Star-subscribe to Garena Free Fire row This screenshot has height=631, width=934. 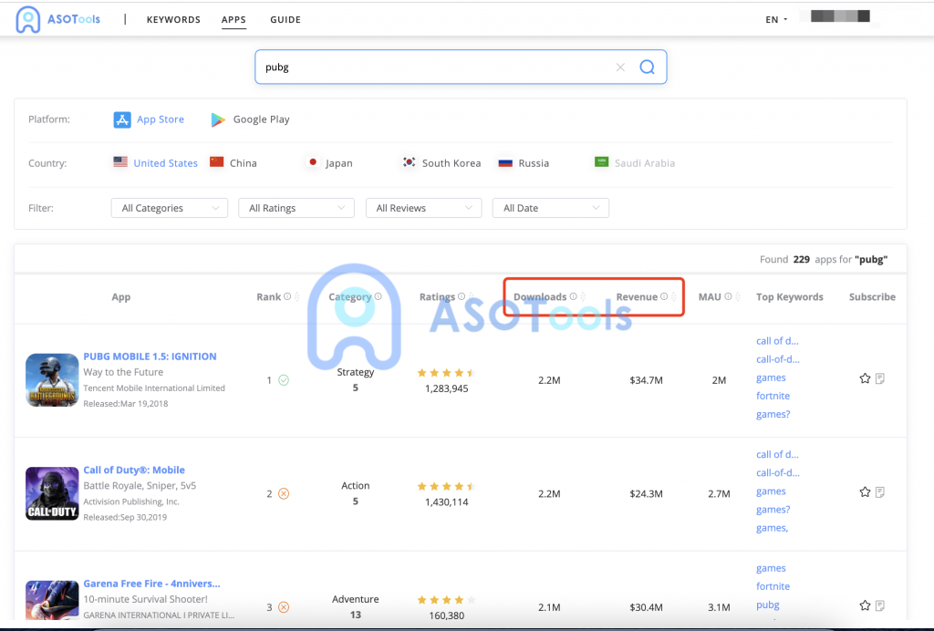(865, 605)
